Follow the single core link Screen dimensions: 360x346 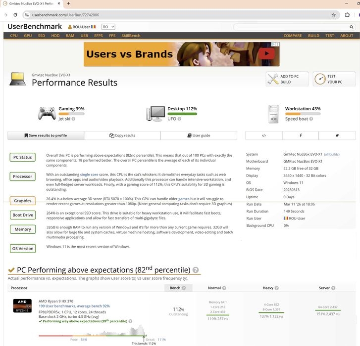pyautogui.click(x=89, y=174)
